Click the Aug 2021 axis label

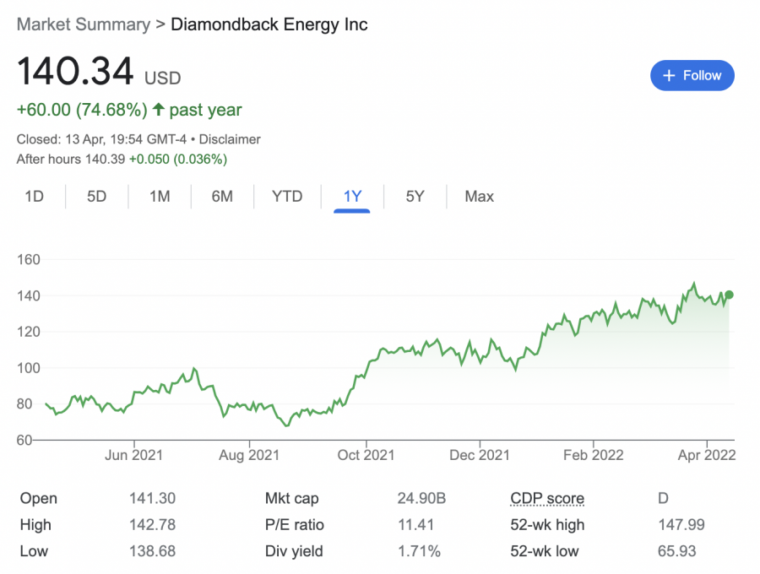(x=249, y=455)
